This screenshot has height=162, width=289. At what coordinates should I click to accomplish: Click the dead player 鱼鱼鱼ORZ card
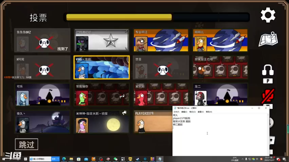(42, 40)
